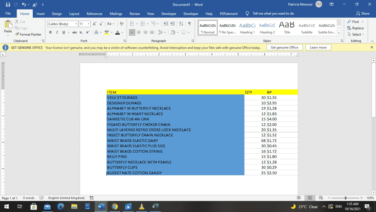
Task: Switch to the Mailings ribbon tab
Action: coord(116,14)
